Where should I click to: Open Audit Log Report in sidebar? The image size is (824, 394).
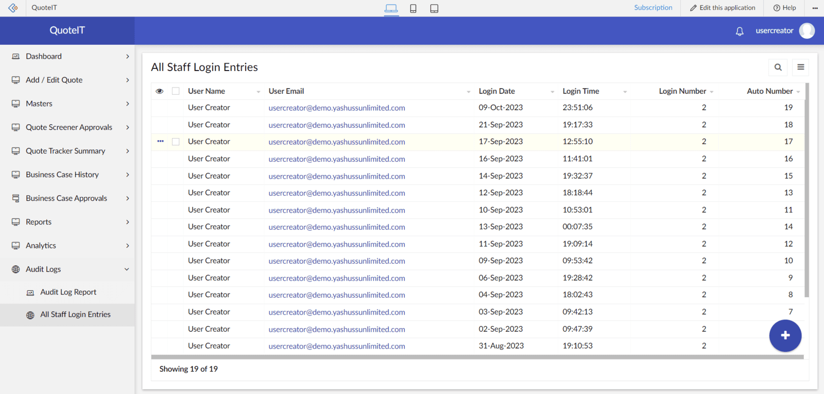pyautogui.click(x=68, y=292)
